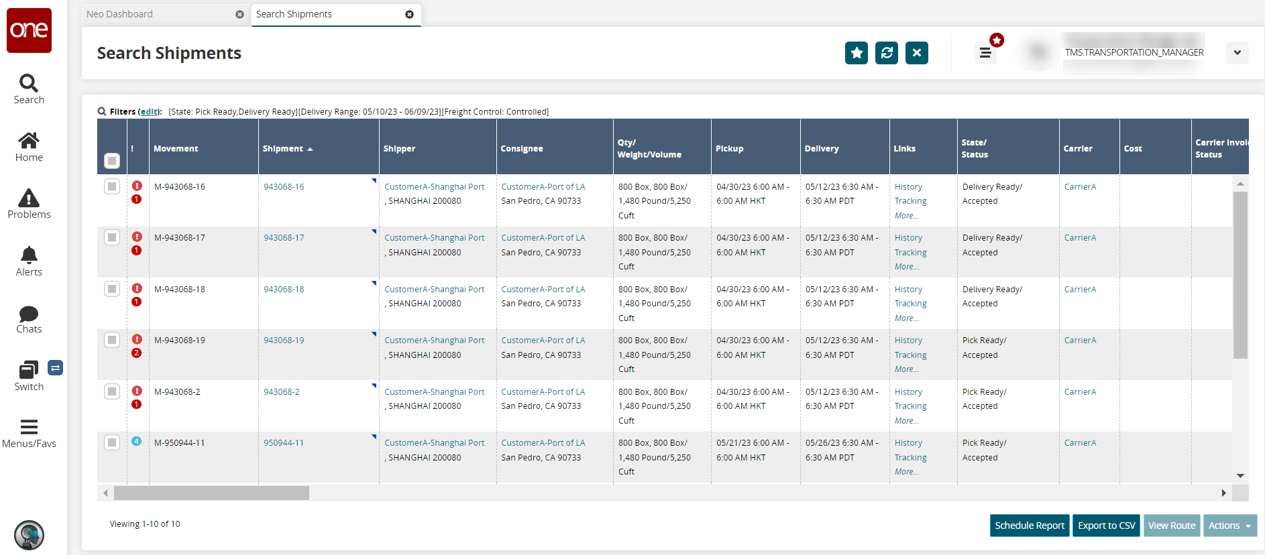This screenshot has height=555, width=1265.
Task: Toggle the select-all checkbox in header
Action: pos(112,161)
